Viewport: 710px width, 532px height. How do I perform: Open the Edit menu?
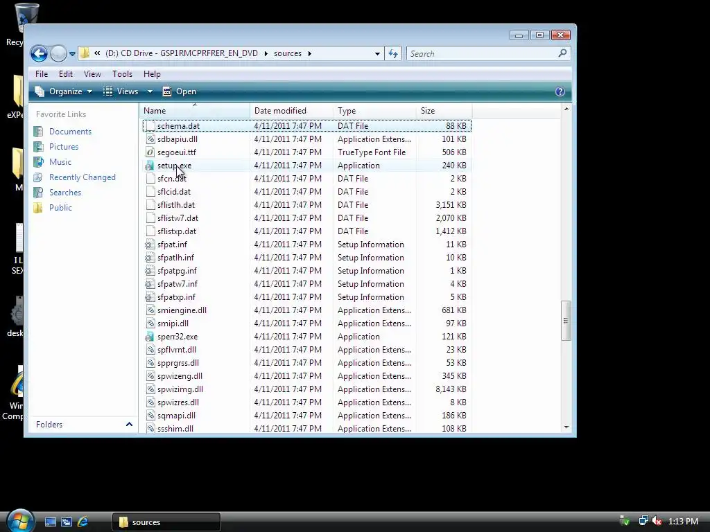point(66,73)
